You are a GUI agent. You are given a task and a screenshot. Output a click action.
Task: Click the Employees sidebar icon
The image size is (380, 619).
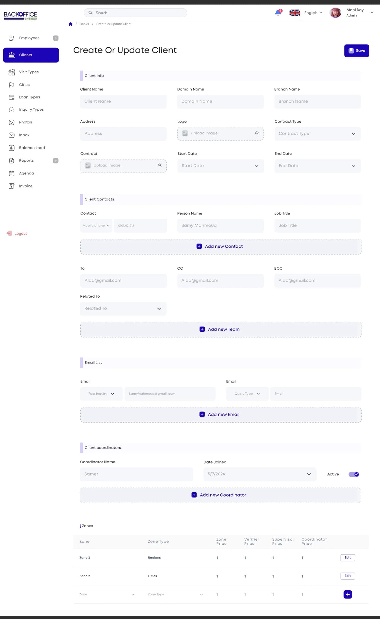(11, 38)
